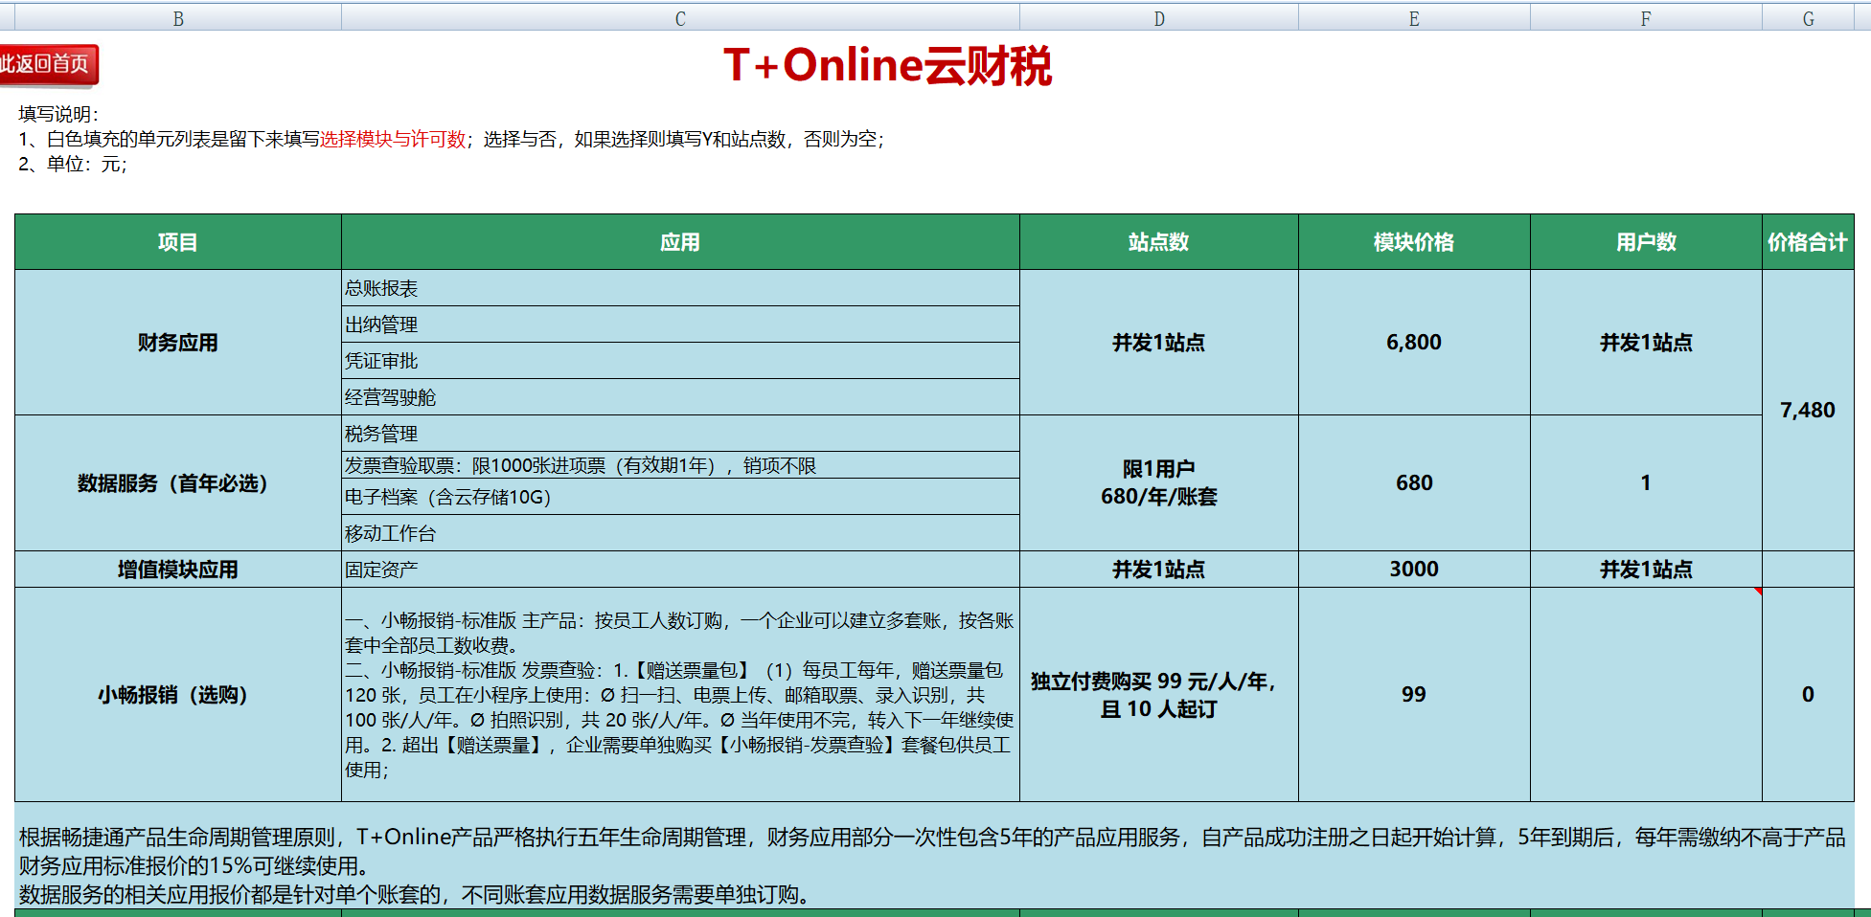Select the 总账报表 row
This screenshot has height=917, width=1871.
pyautogui.click(x=680, y=288)
